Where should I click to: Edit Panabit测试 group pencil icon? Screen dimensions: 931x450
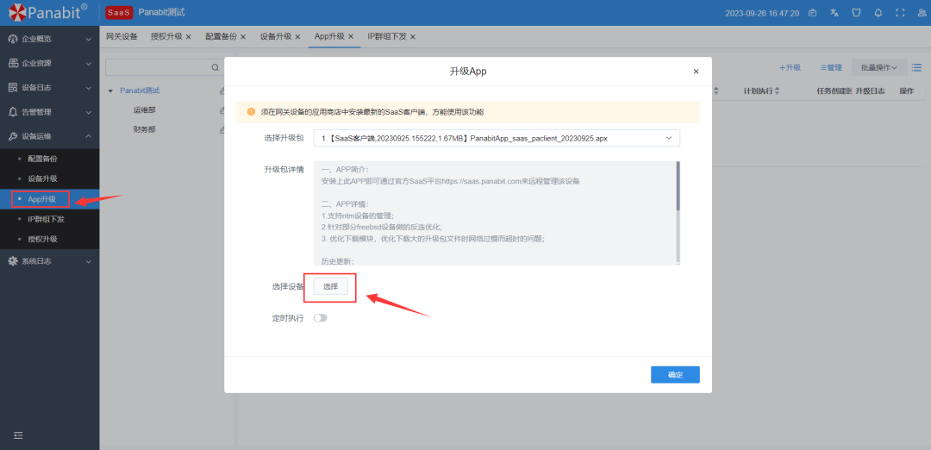222,91
